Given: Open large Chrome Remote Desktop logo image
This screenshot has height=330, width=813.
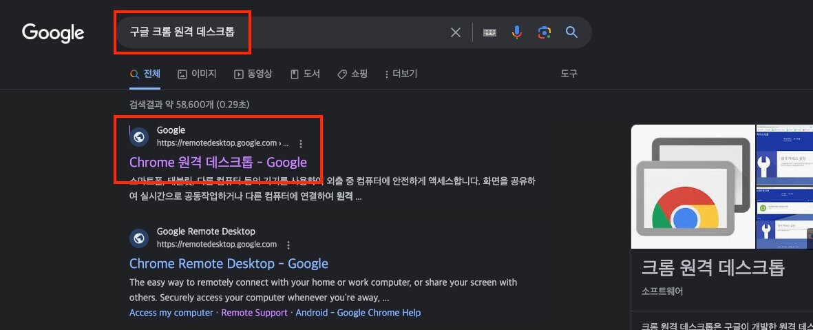Looking at the screenshot, I should (x=693, y=187).
